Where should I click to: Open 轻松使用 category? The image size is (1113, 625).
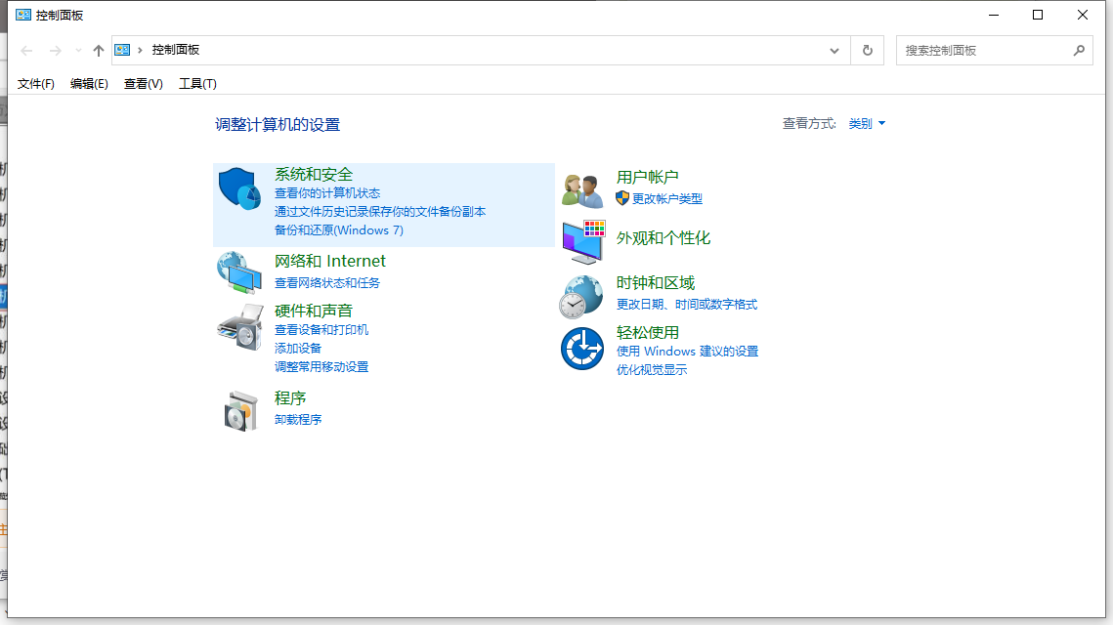(647, 332)
